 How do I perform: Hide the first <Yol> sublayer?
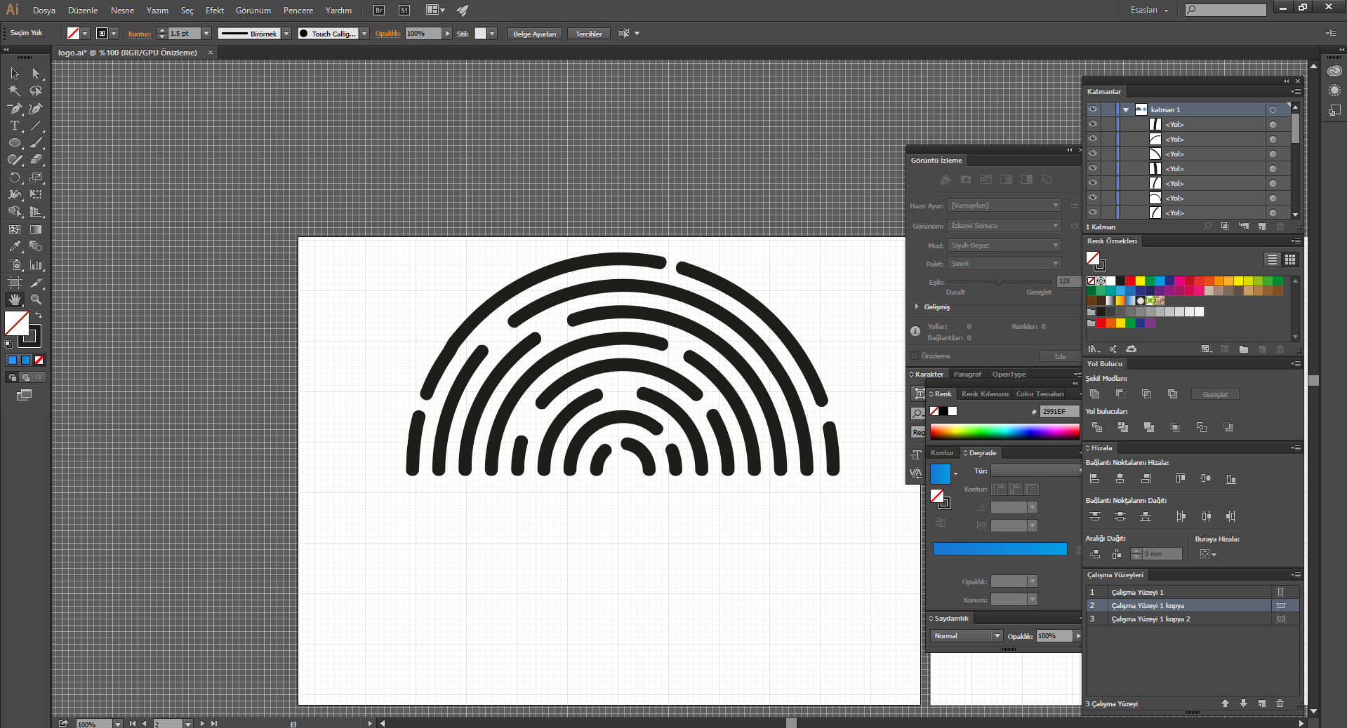(x=1093, y=124)
